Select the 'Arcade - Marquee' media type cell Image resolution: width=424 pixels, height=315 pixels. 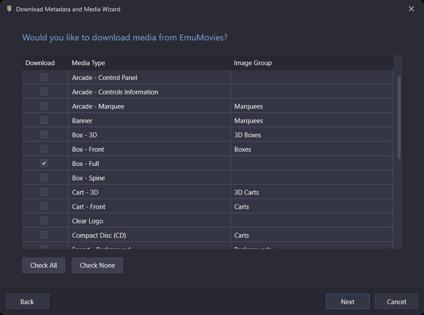[x=150, y=106]
